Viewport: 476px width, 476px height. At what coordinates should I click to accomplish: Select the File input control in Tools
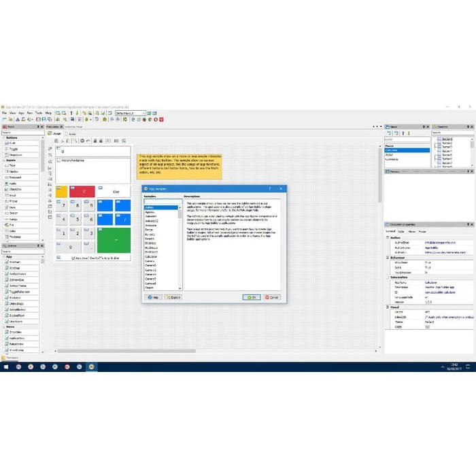pos(21,225)
